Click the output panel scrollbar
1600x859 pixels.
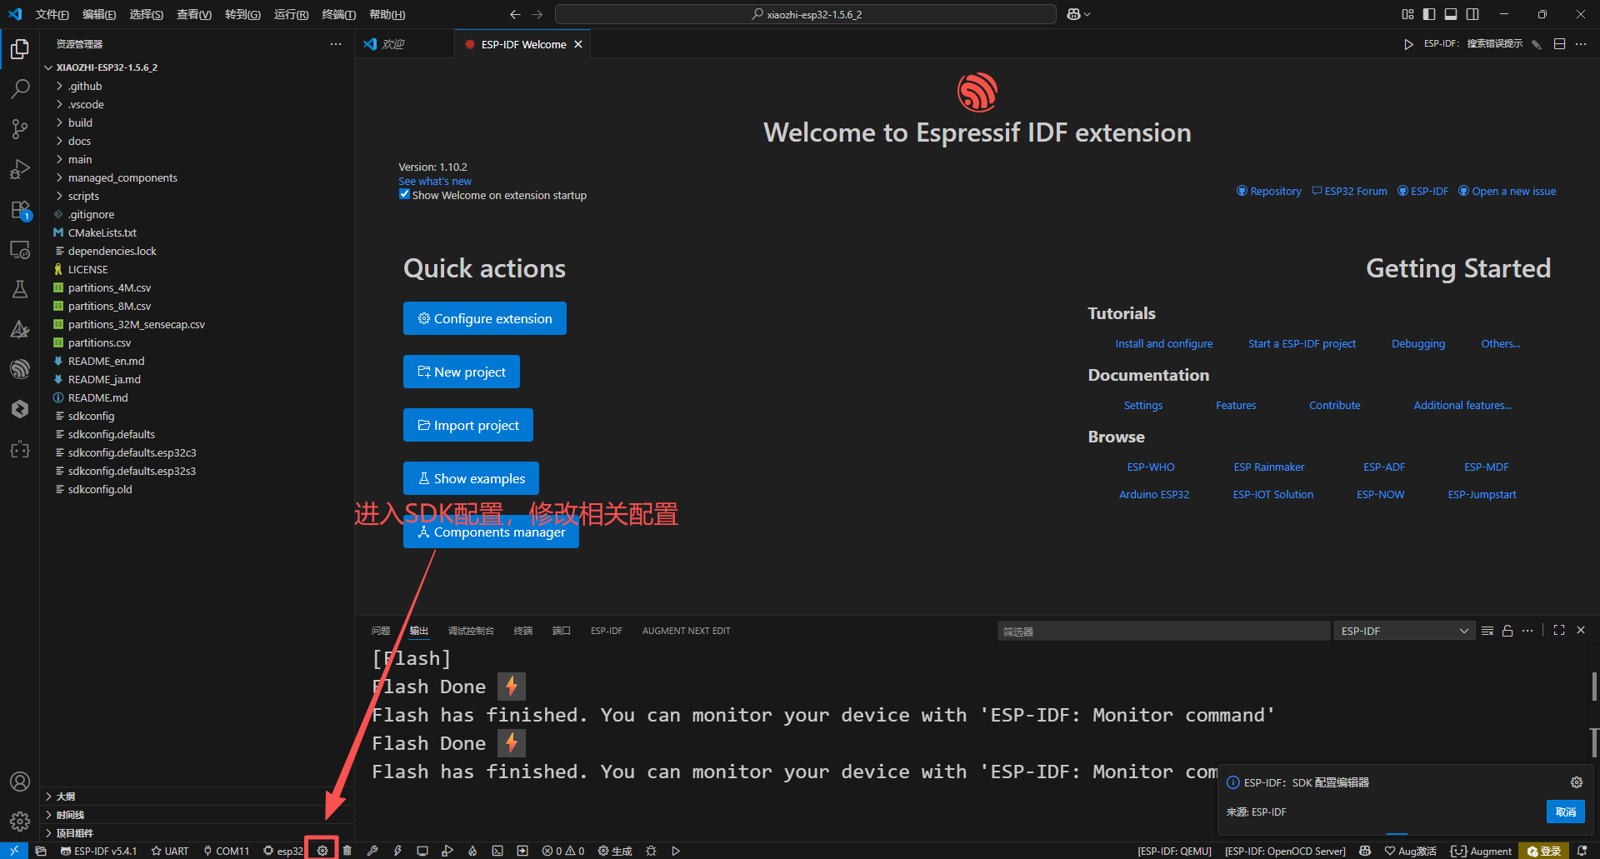coord(1593,687)
